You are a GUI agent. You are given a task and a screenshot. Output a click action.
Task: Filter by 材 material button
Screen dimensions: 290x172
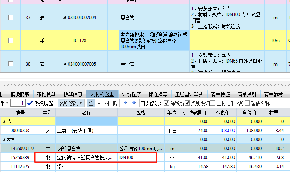pos(107,103)
